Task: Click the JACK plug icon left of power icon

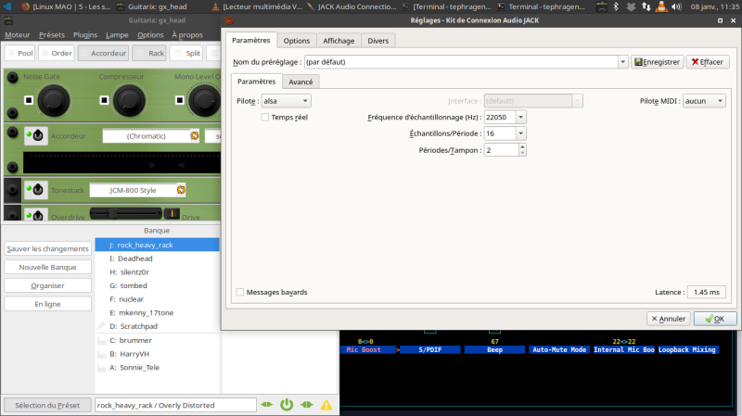Action: (x=267, y=405)
